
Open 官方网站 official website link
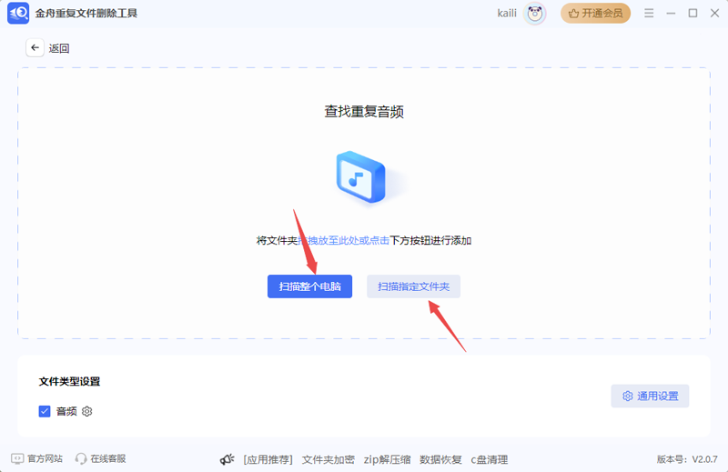36,458
